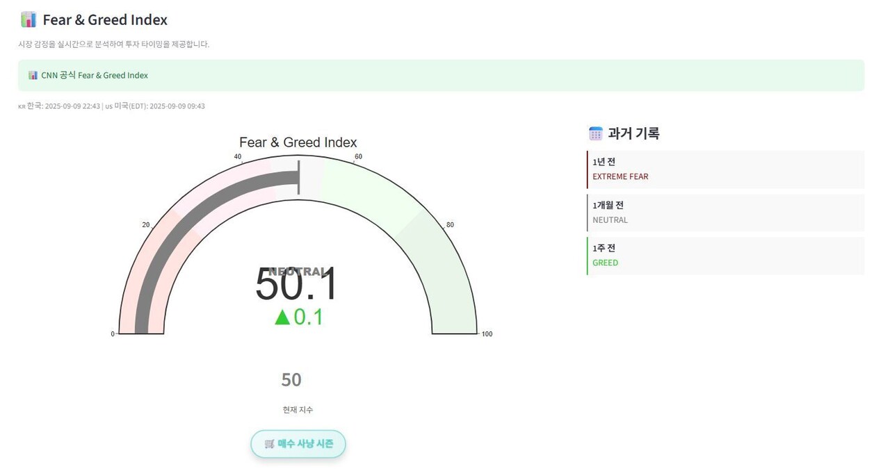Open the 1주 전 GREED record
The height and width of the screenshot is (471, 890).
(725, 256)
